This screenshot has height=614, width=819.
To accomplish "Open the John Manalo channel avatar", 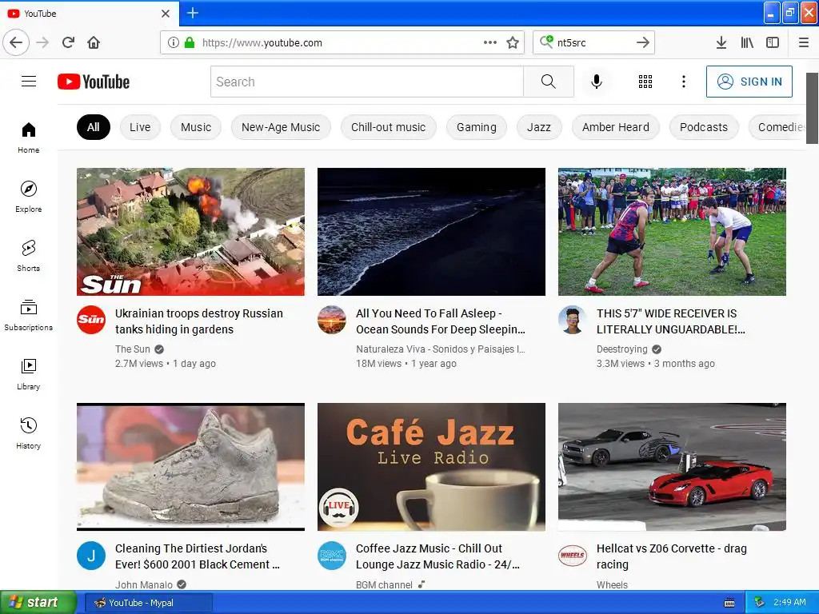I will pyautogui.click(x=91, y=555).
